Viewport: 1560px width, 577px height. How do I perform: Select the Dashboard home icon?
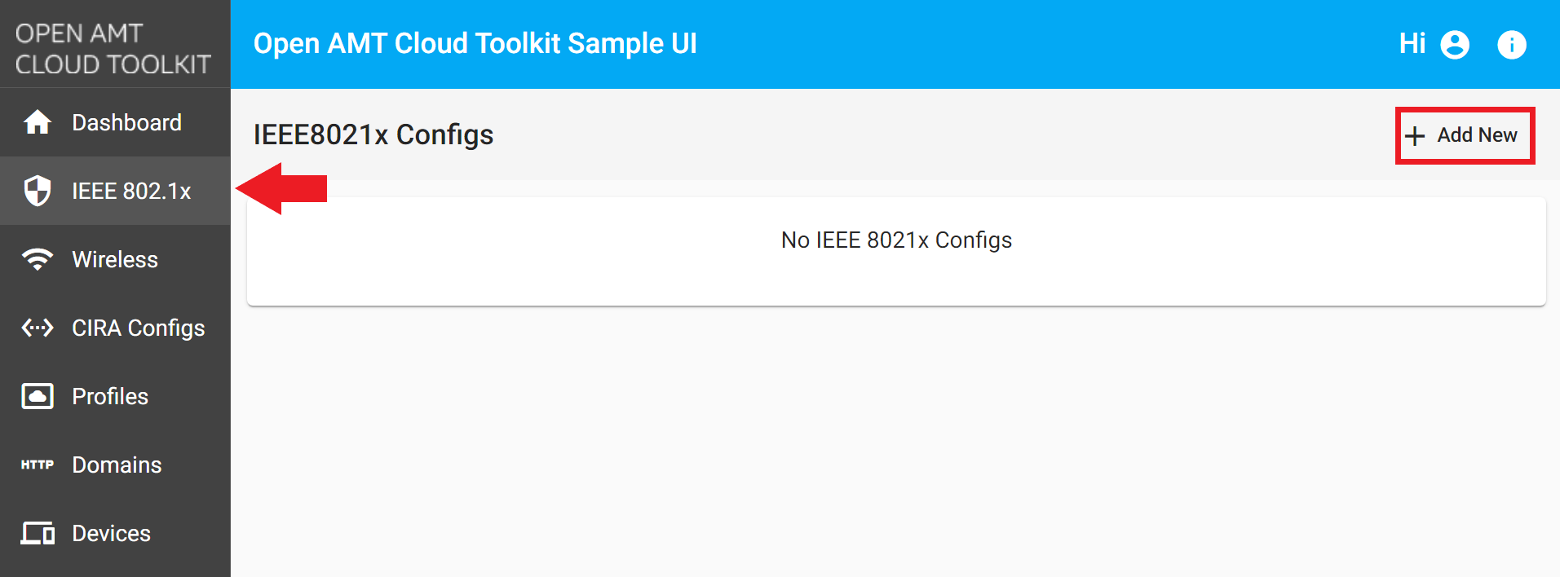click(37, 122)
